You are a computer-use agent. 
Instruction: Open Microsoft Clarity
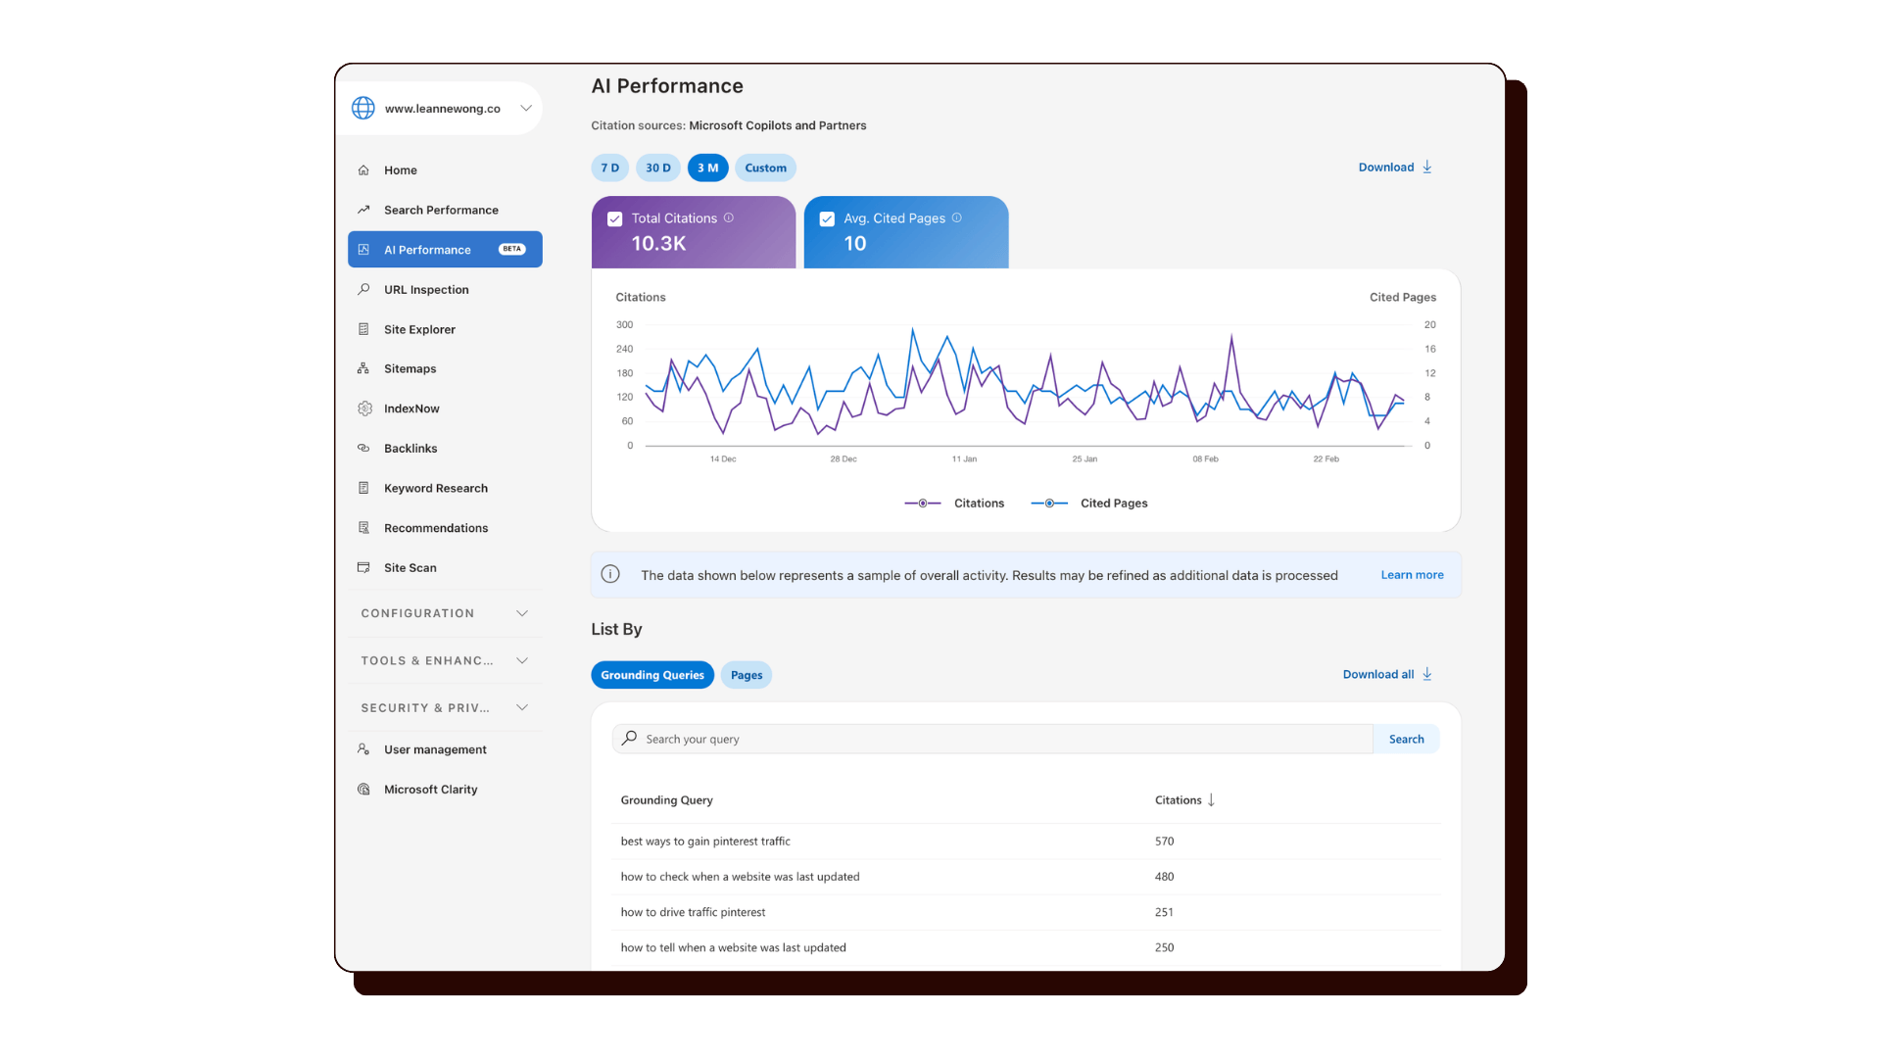coord(430,789)
